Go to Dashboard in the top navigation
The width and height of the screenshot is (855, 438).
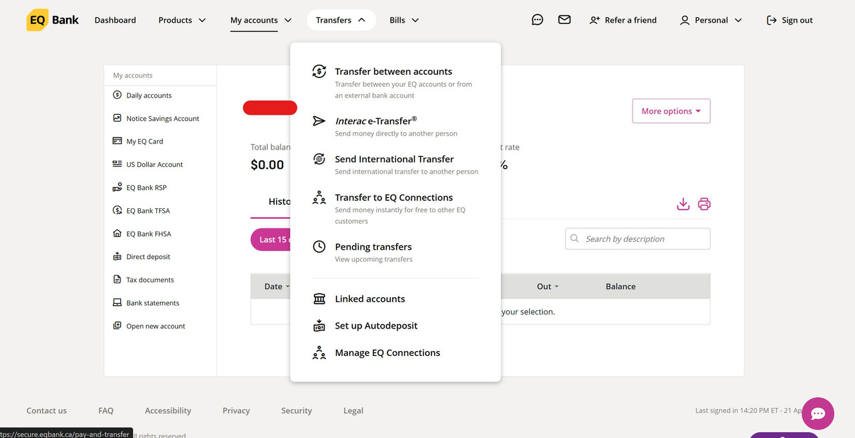[x=115, y=20]
